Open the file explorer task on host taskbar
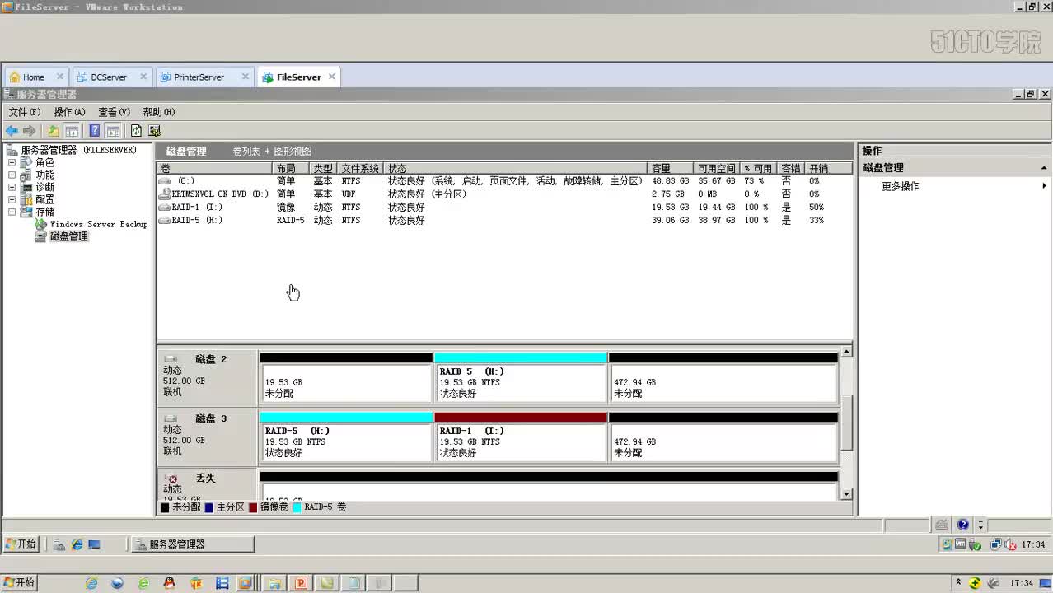The width and height of the screenshot is (1053, 593). pyautogui.click(x=274, y=583)
